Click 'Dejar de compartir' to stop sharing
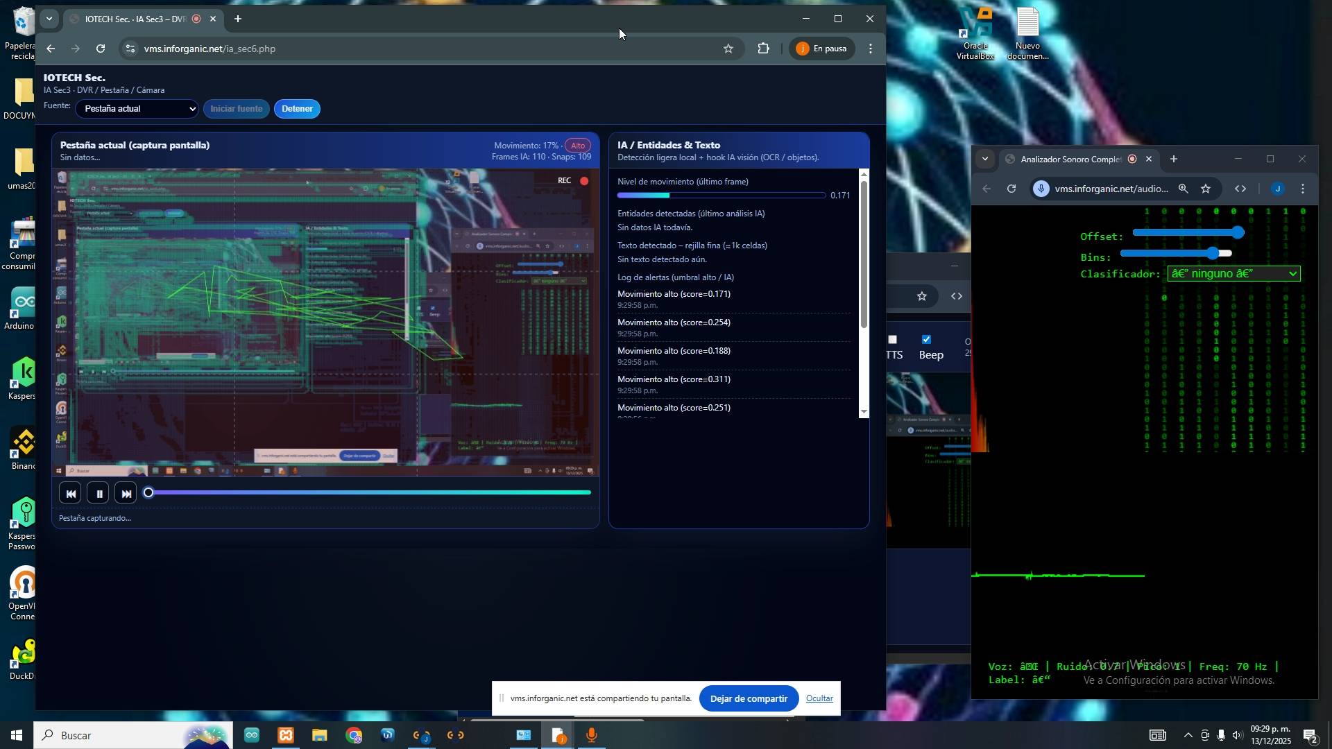 pyautogui.click(x=748, y=698)
